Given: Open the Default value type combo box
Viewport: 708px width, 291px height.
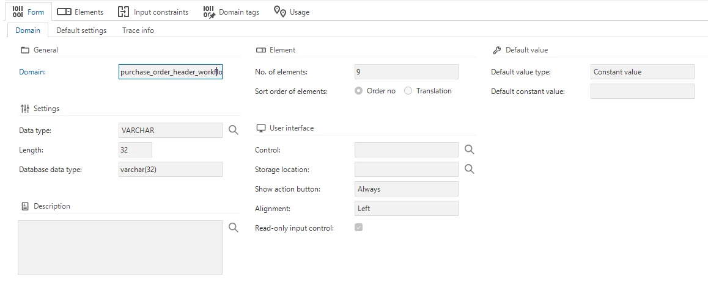Looking at the screenshot, I should click(642, 72).
